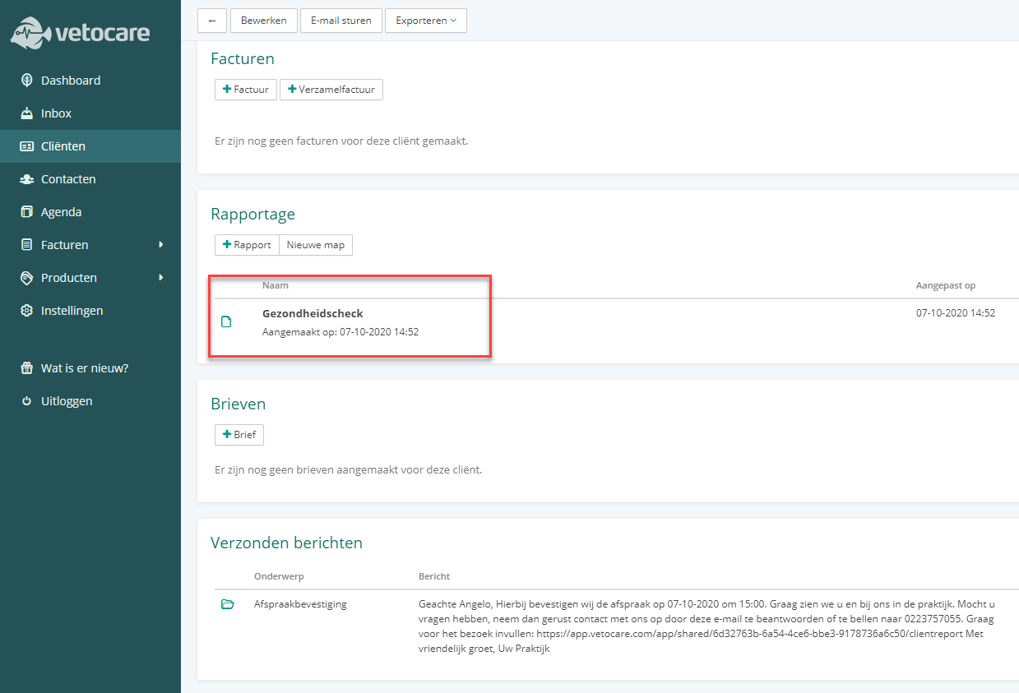The image size is (1019, 693).
Task: Click the Contacten person icon
Action: tap(26, 179)
